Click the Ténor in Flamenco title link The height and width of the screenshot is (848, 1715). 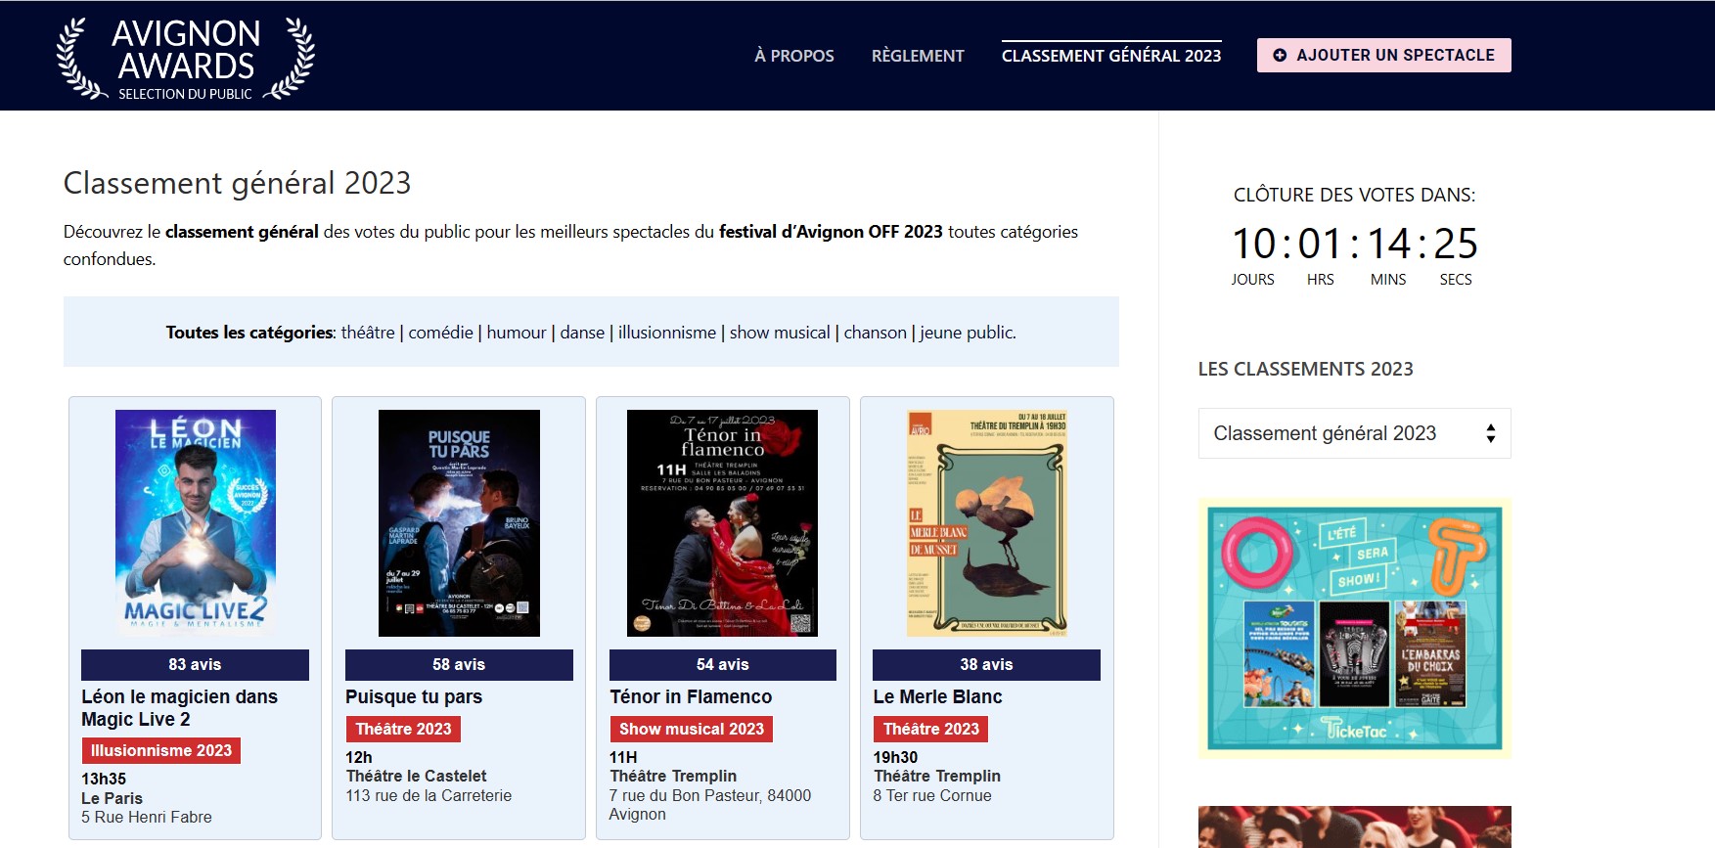pos(690,696)
